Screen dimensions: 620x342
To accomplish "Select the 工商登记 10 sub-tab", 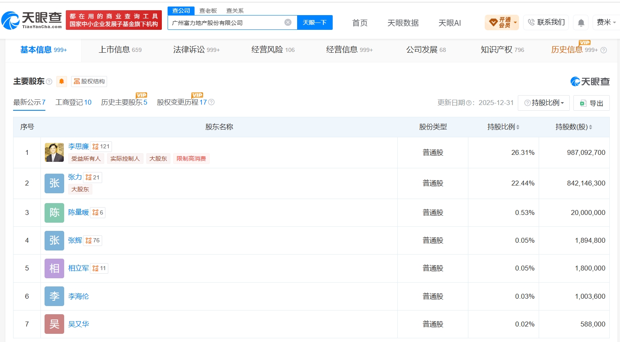I will coord(73,103).
